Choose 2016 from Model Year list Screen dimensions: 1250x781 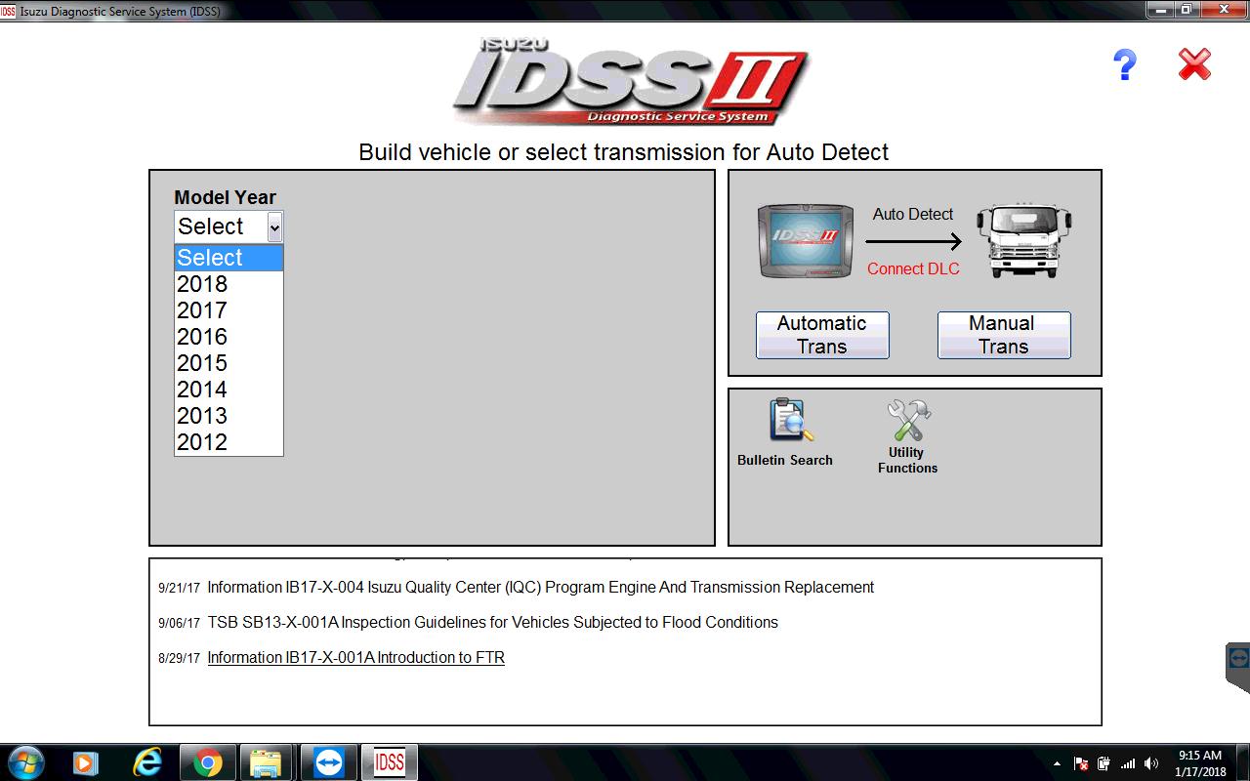[x=229, y=337]
